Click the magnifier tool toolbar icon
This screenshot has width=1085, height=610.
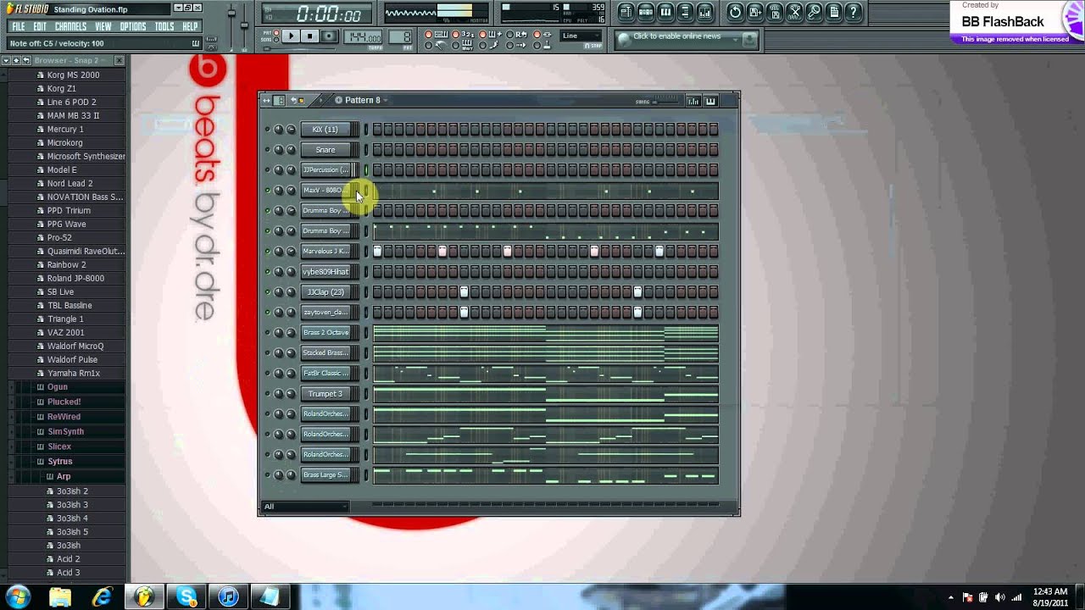[x=814, y=12]
